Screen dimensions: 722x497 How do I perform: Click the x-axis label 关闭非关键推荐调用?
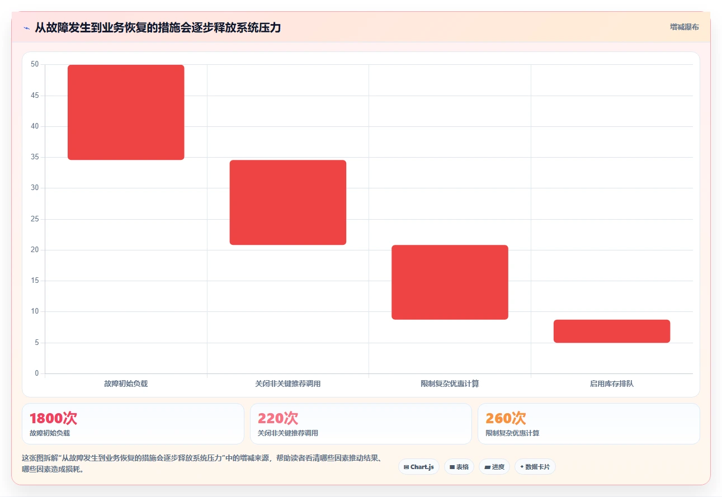pos(288,384)
